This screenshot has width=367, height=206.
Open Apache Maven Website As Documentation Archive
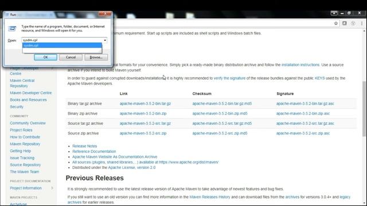[x=115, y=157]
